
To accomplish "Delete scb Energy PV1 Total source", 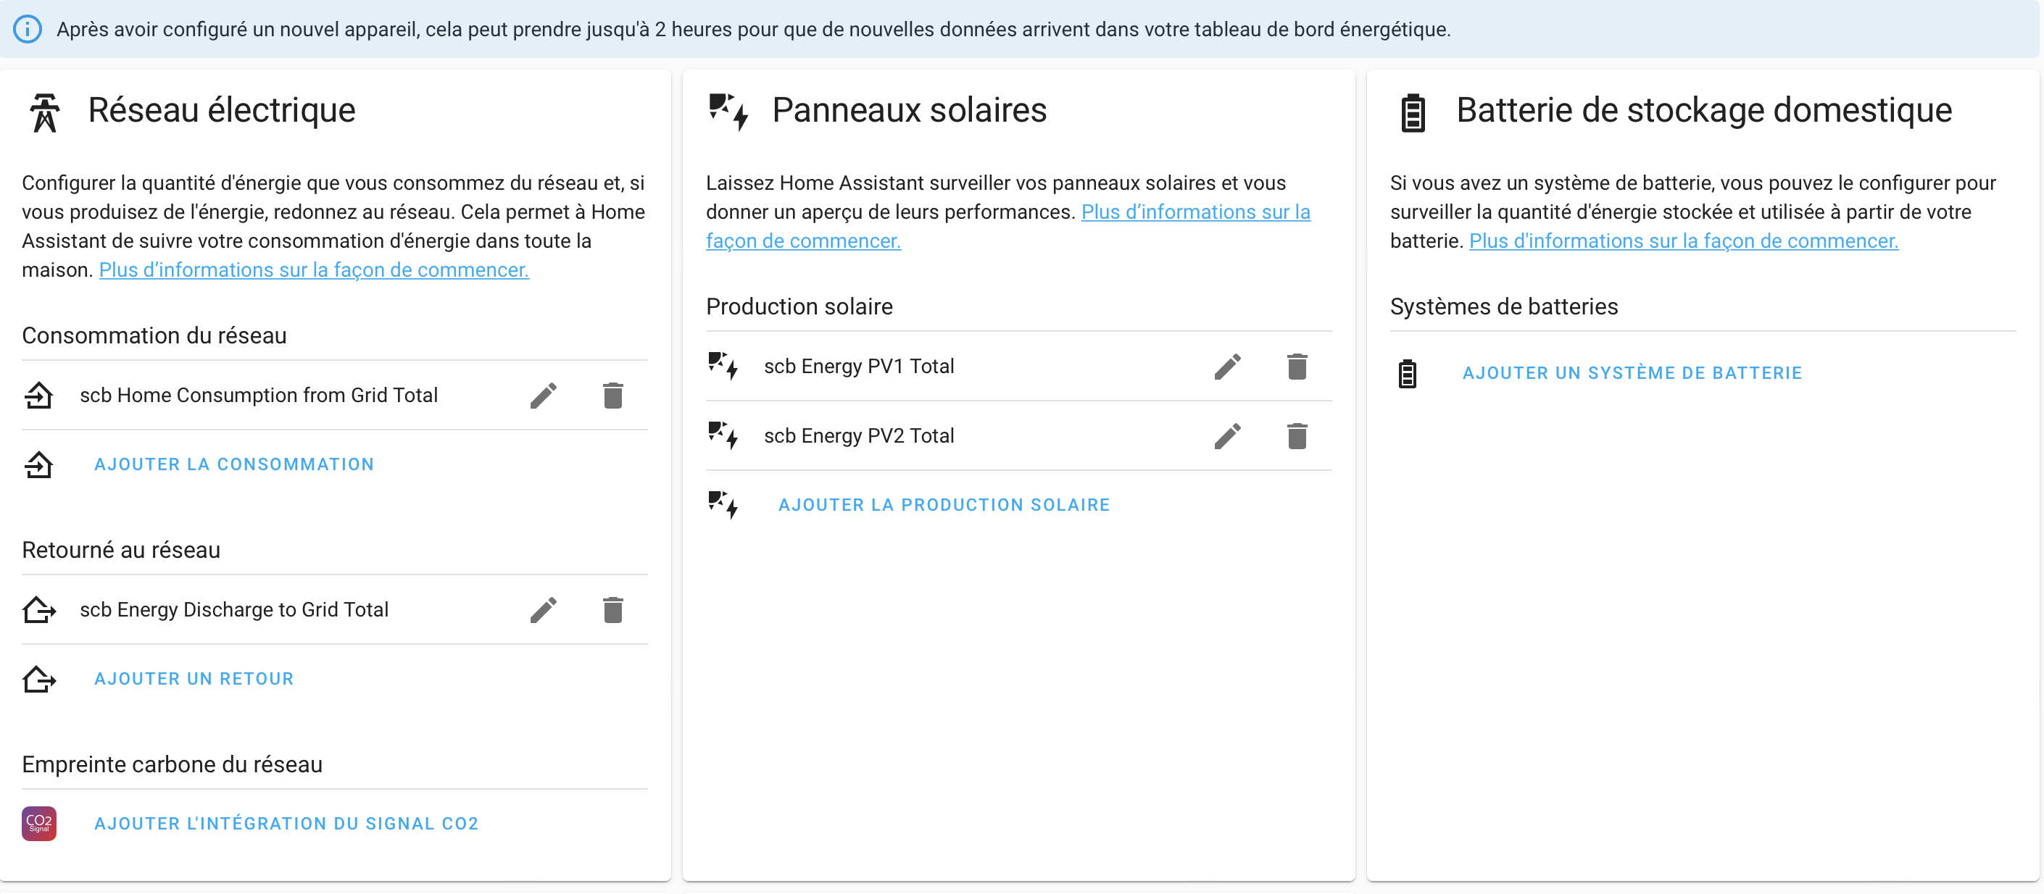I will 1297,367.
